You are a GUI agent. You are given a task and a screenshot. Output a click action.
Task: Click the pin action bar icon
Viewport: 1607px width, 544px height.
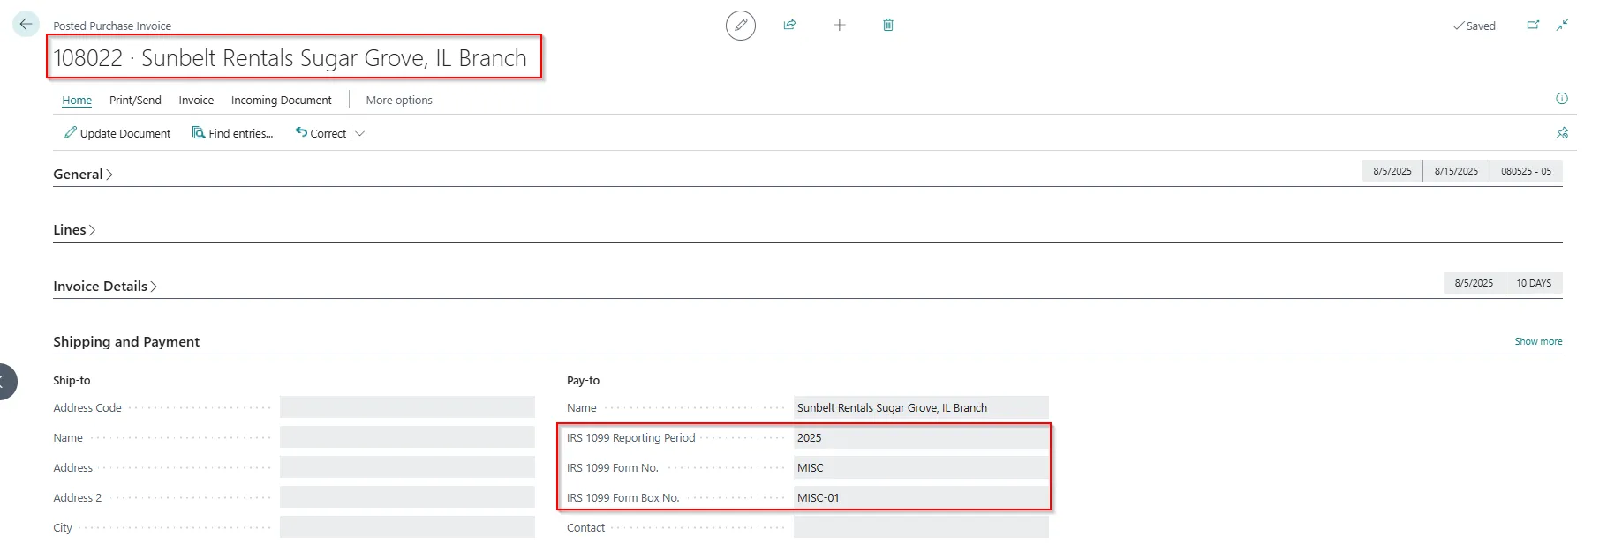point(1561,133)
